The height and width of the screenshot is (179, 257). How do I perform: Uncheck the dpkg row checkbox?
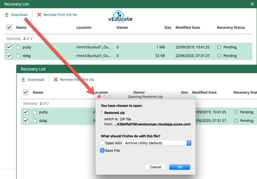point(9,56)
